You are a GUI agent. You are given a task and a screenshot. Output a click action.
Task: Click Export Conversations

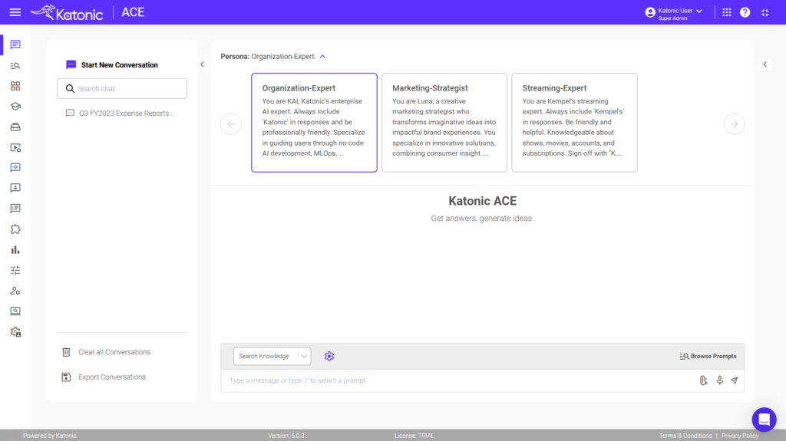(x=104, y=377)
